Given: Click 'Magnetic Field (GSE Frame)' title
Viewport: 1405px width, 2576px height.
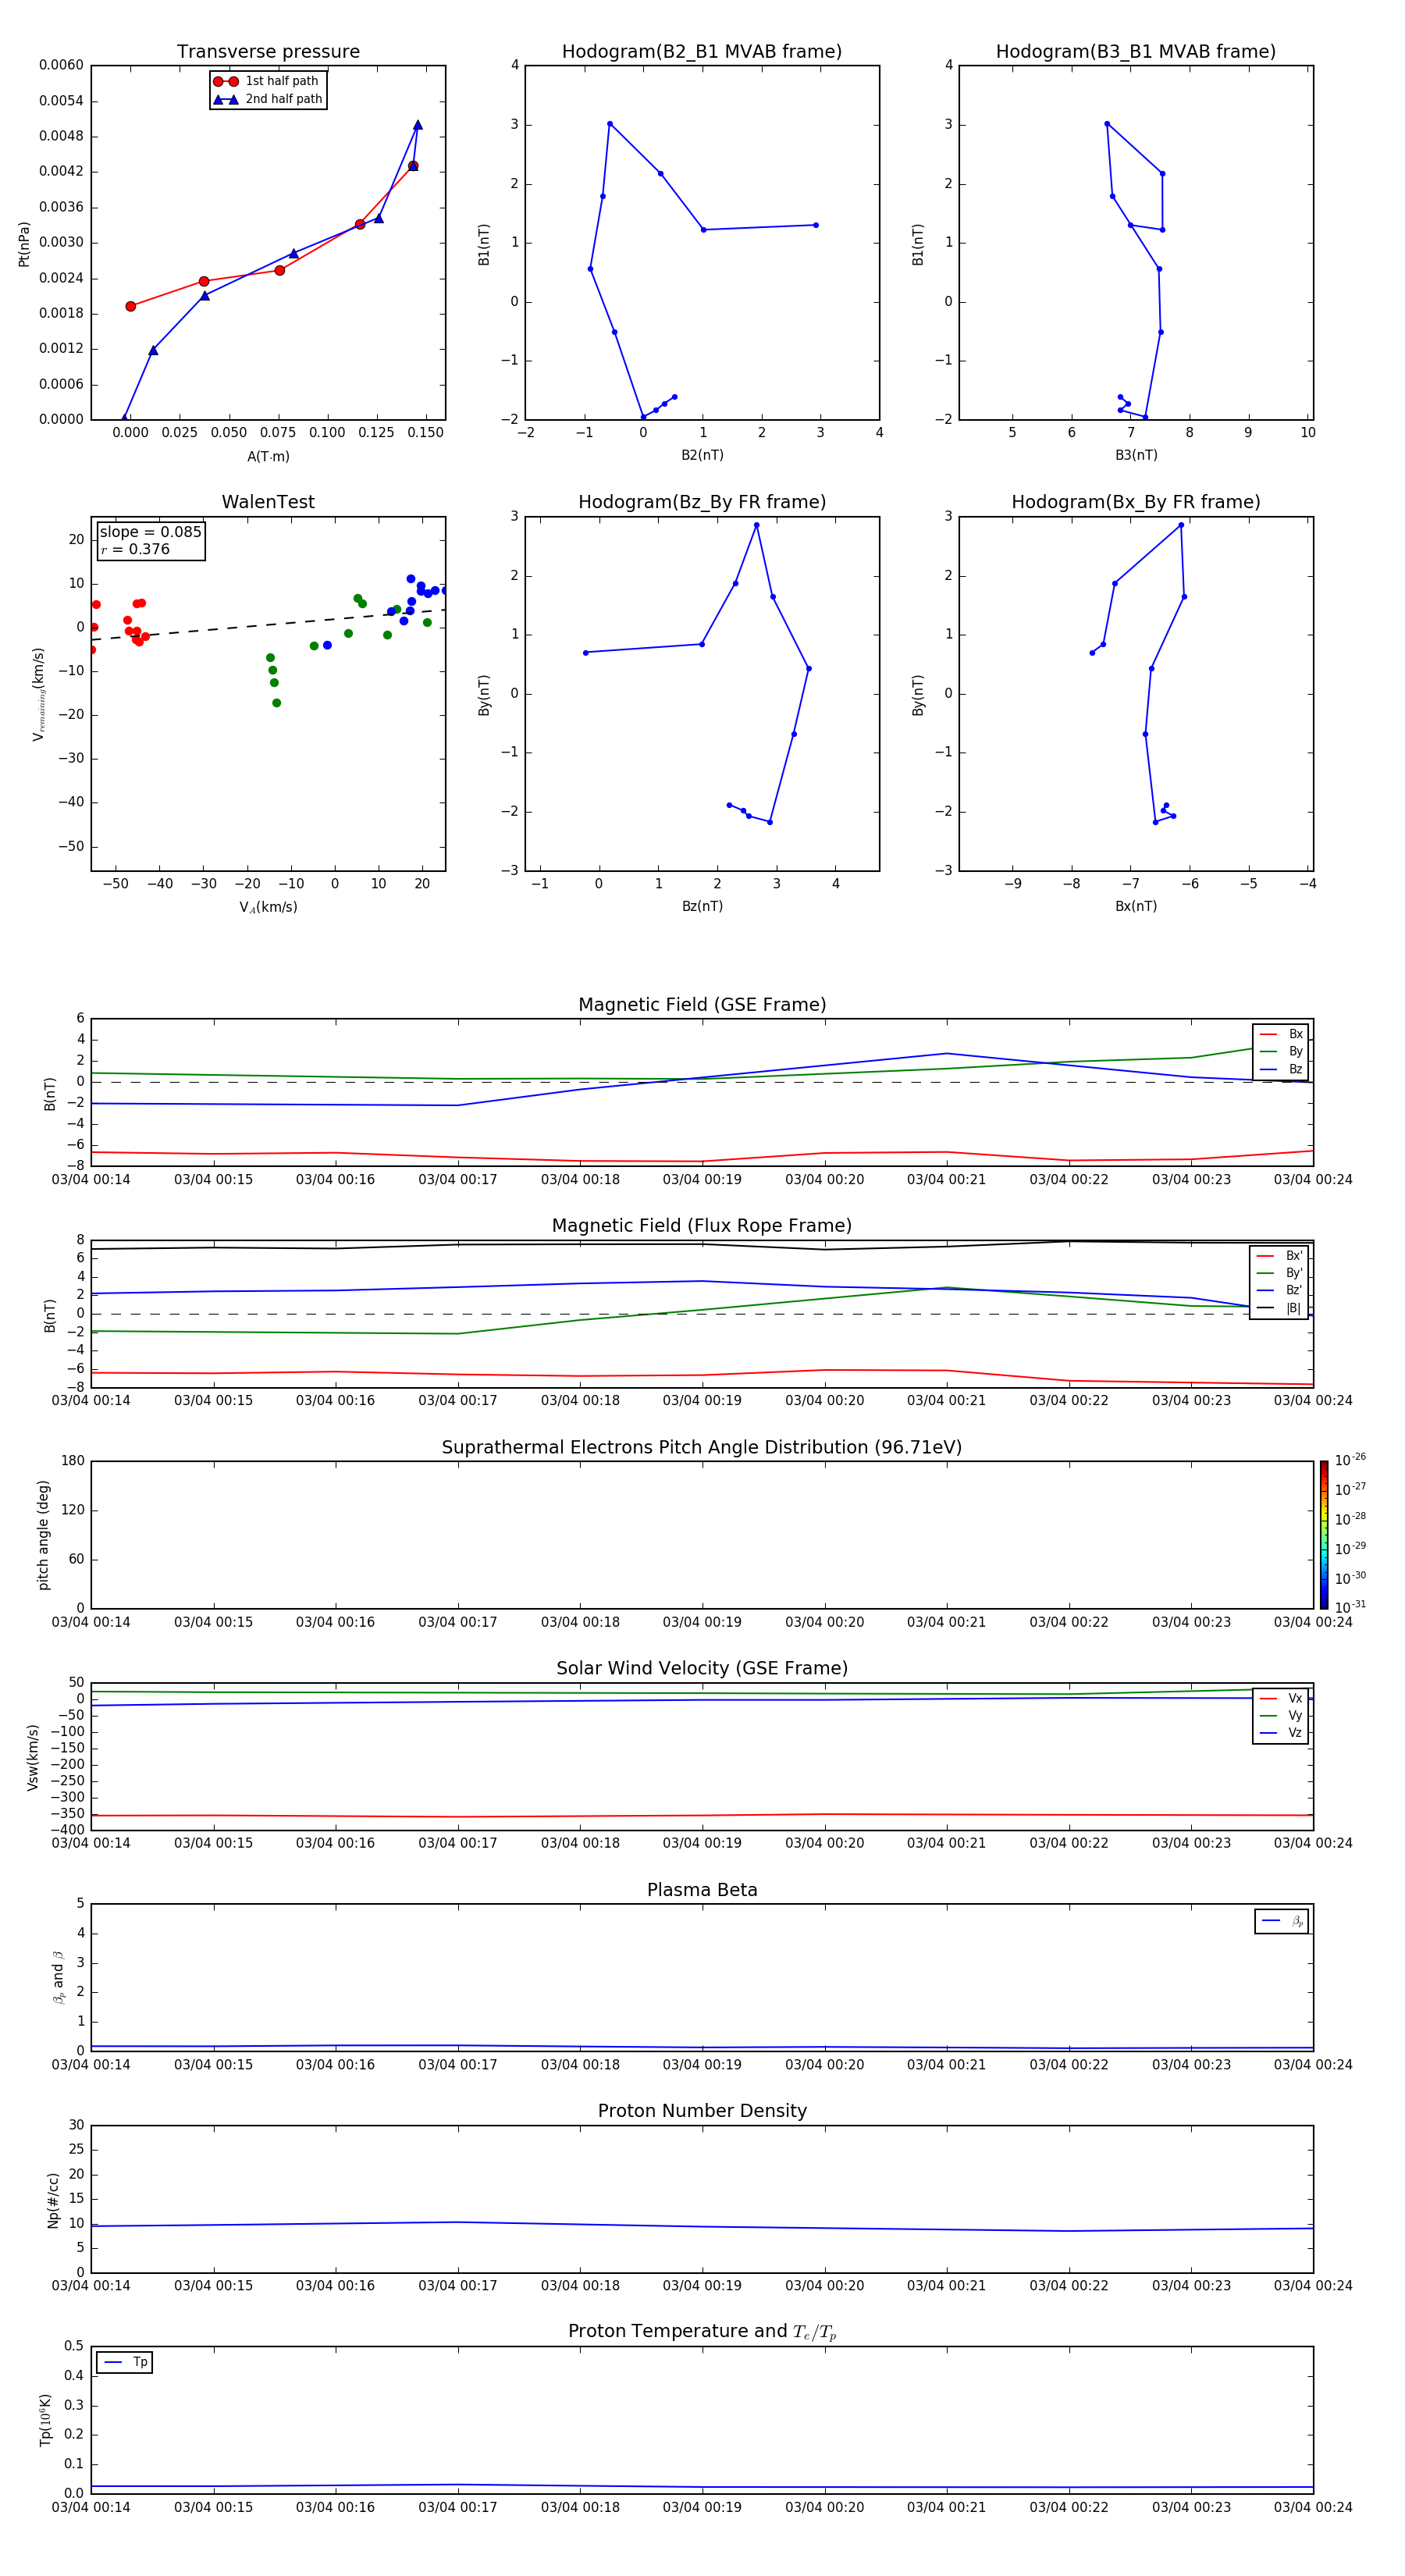Looking at the screenshot, I should tap(702, 1005).
